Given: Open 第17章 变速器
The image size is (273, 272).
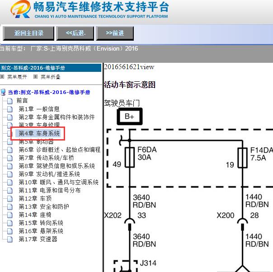Looking at the screenshot, I should tap(38, 239).
